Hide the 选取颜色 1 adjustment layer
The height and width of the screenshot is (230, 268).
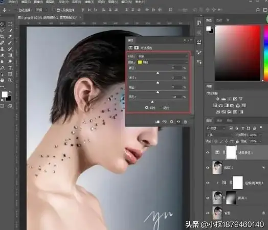coord(208,152)
